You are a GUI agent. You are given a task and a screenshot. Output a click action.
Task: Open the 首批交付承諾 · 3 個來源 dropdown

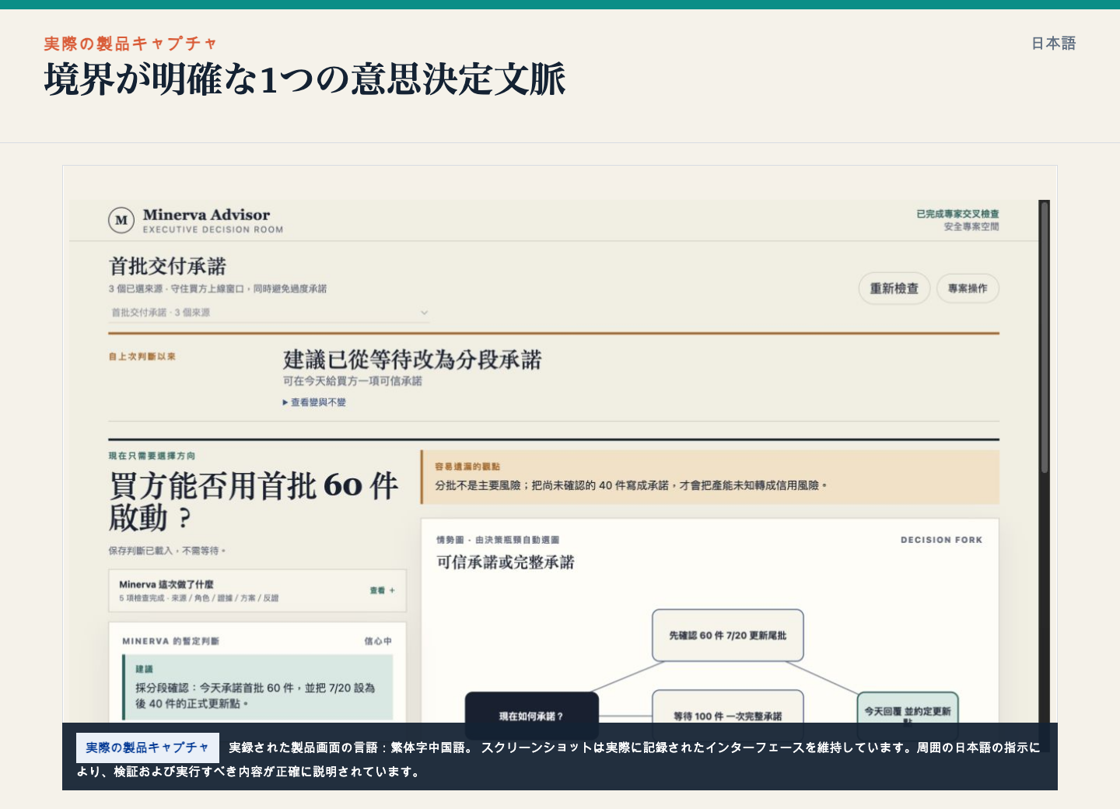269,313
